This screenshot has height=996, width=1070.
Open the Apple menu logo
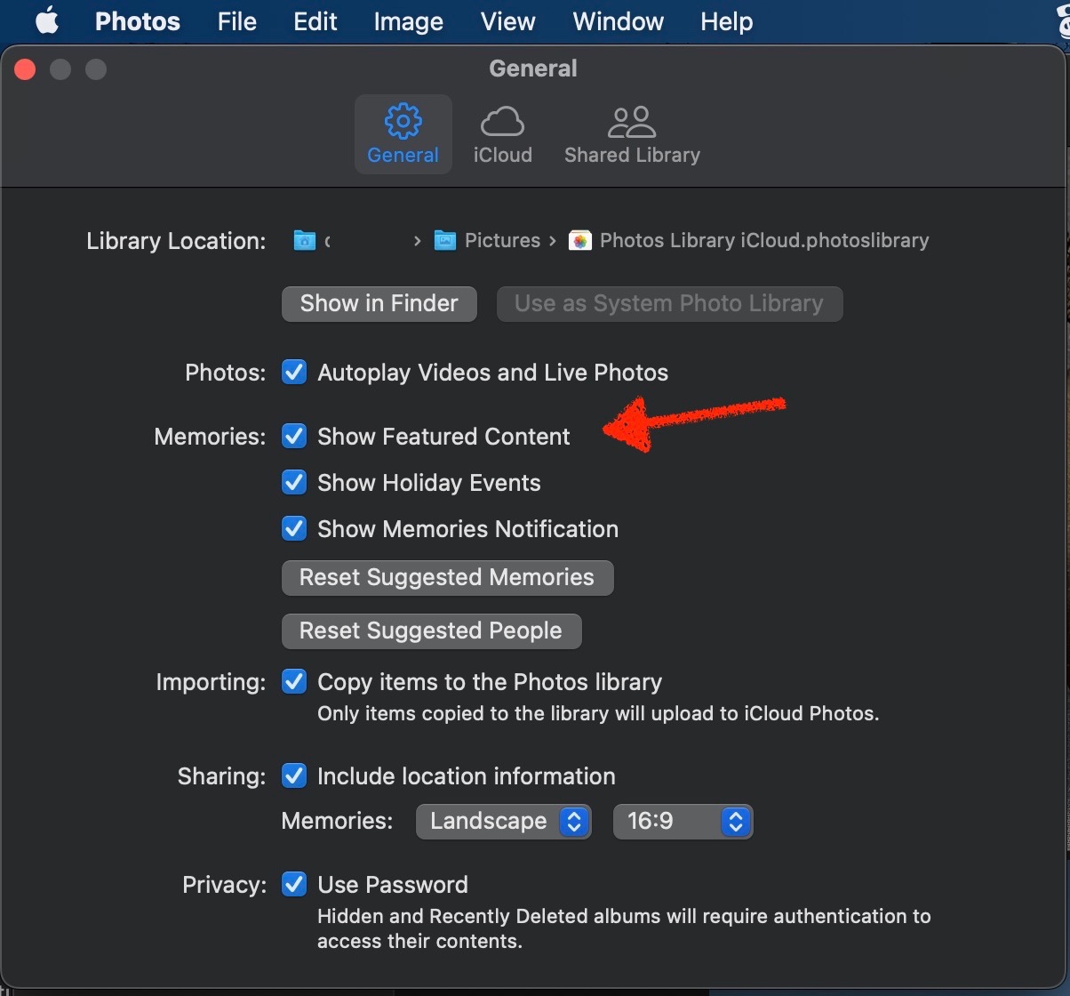(47, 21)
